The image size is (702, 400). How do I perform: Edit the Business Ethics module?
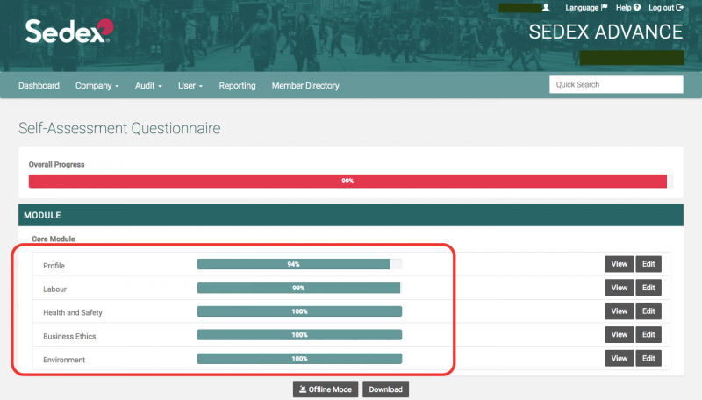coord(648,335)
